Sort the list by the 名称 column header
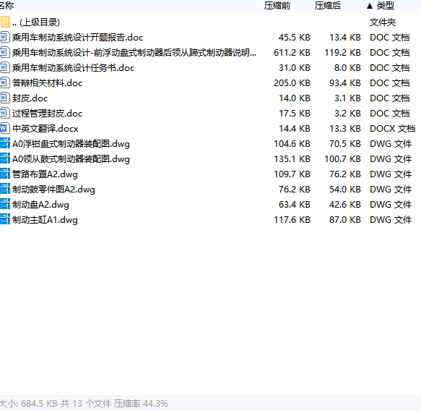421x411 pixels. tap(7, 5)
